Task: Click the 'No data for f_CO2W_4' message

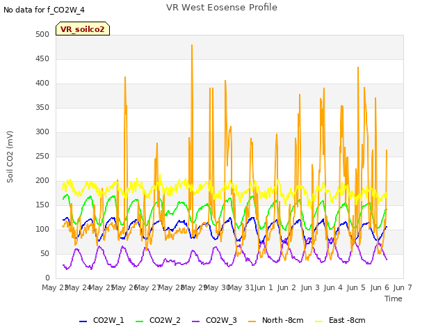Action: coord(44,10)
